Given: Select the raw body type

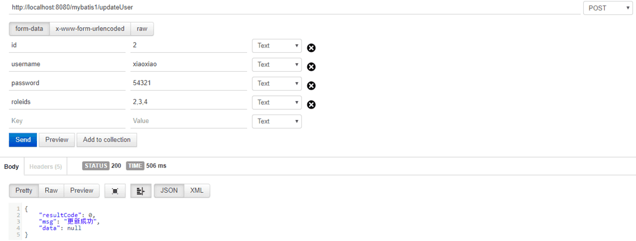Looking at the screenshot, I should click(x=142, y=29).
